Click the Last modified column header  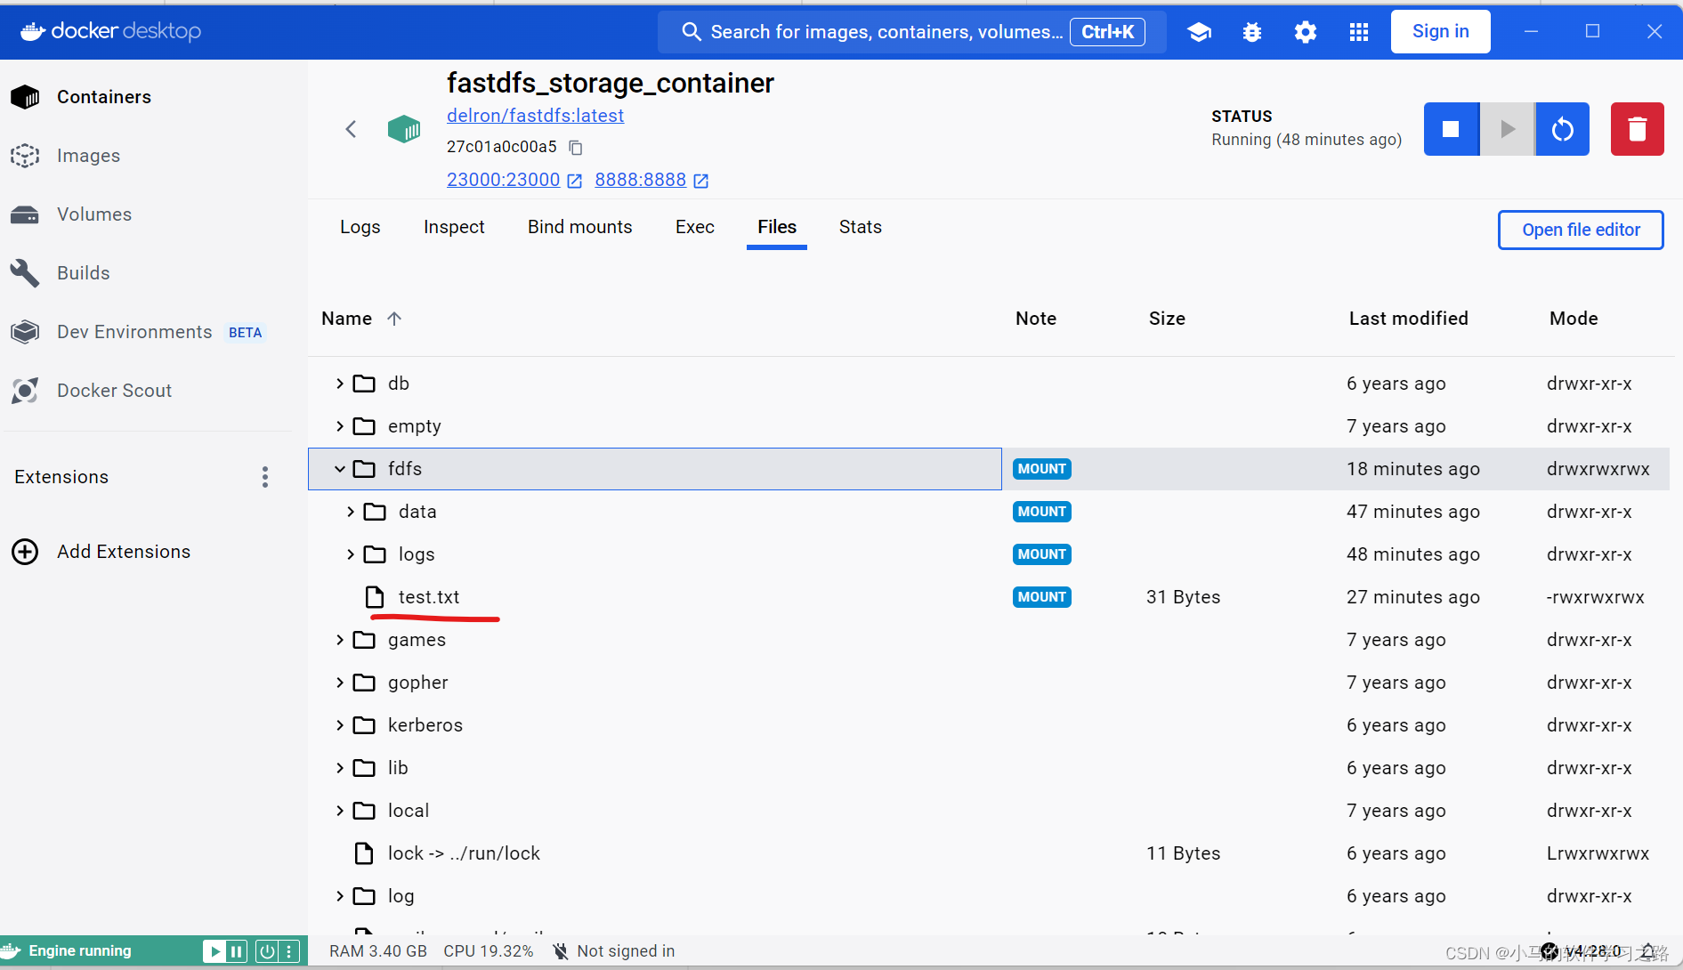point(1408,319)
